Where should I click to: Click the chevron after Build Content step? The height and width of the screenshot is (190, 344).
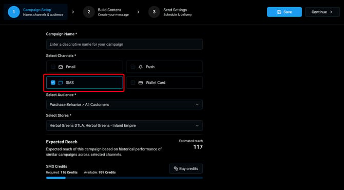138,12
